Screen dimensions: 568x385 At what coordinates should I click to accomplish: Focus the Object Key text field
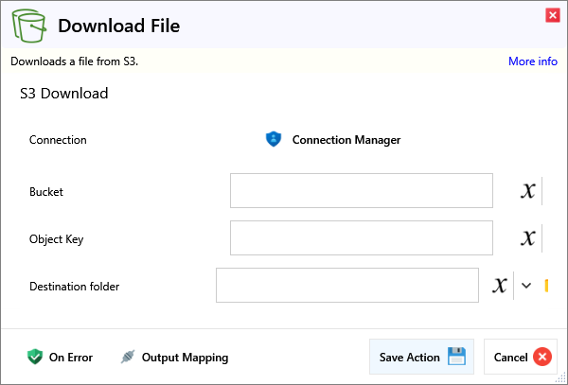click(361, 238)
